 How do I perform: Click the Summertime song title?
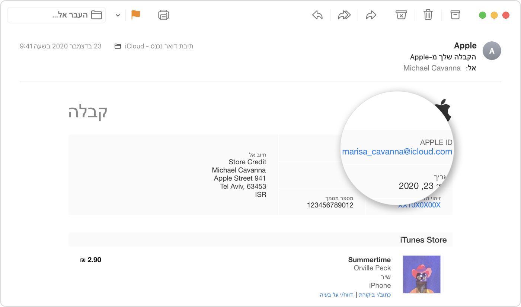[x=370, y=260]
